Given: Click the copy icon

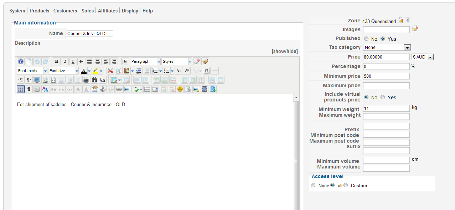Looking at the screenshot, I should (119, 71).
